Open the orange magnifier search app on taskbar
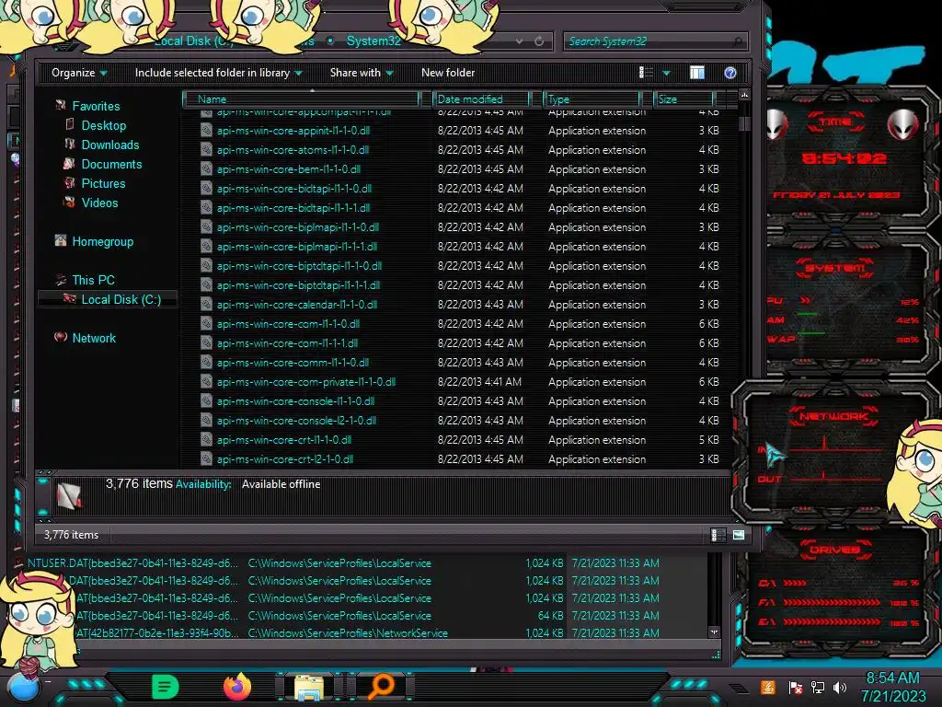Screen dimensions: 942x707 click(x=381, y=687)
